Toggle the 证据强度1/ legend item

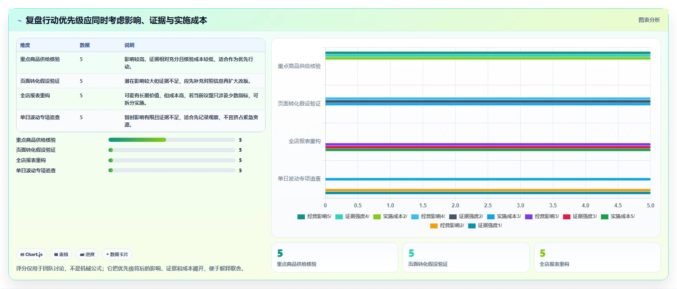485,226
